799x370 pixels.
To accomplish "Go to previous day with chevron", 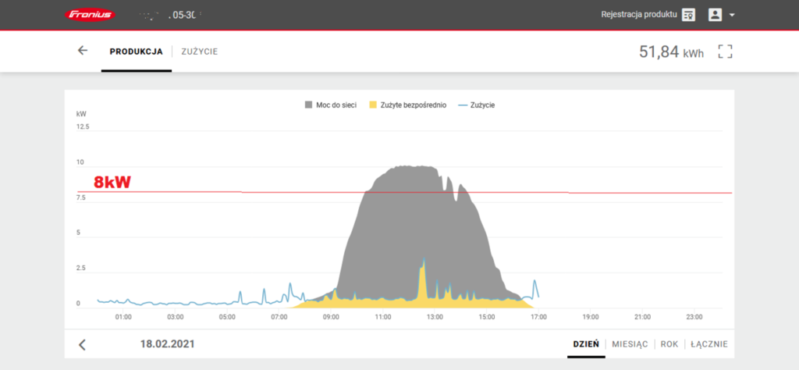I will point(83,344).
